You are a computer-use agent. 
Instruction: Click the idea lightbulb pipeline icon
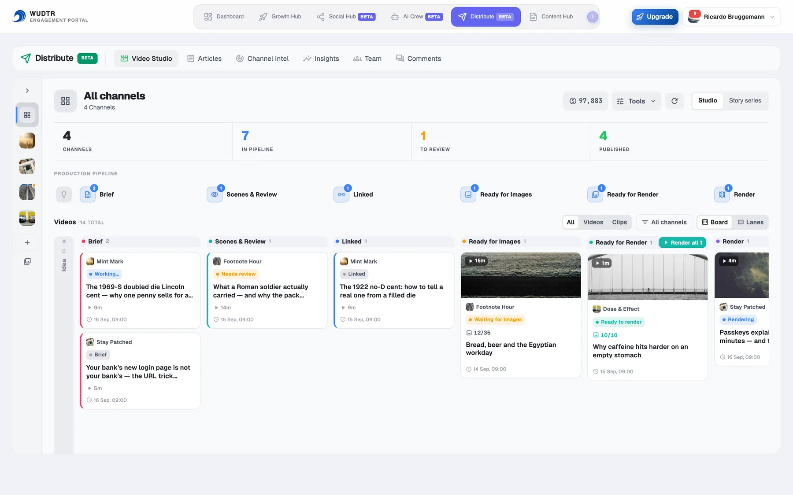click(x=64, y=194)
